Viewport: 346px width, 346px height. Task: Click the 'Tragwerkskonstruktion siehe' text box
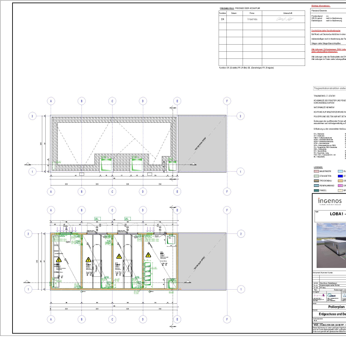tap(329, 88)
